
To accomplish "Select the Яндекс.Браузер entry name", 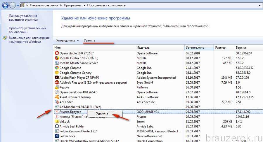I will click(x=70, y=112).
